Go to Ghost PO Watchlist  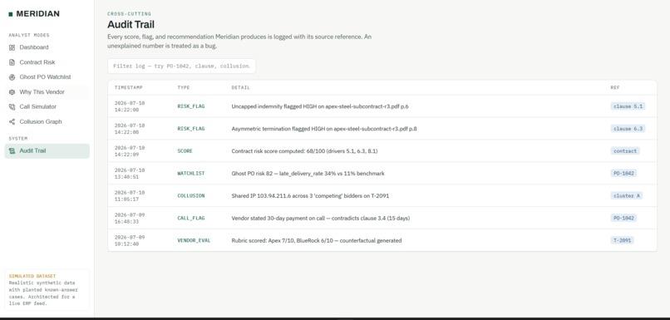[47, 77]
